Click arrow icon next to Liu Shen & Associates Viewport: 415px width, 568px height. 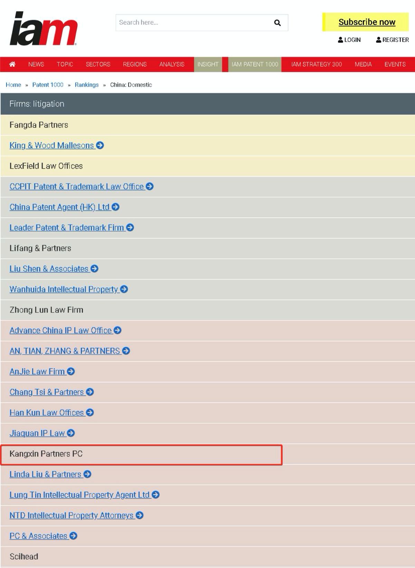pos(94,269)
